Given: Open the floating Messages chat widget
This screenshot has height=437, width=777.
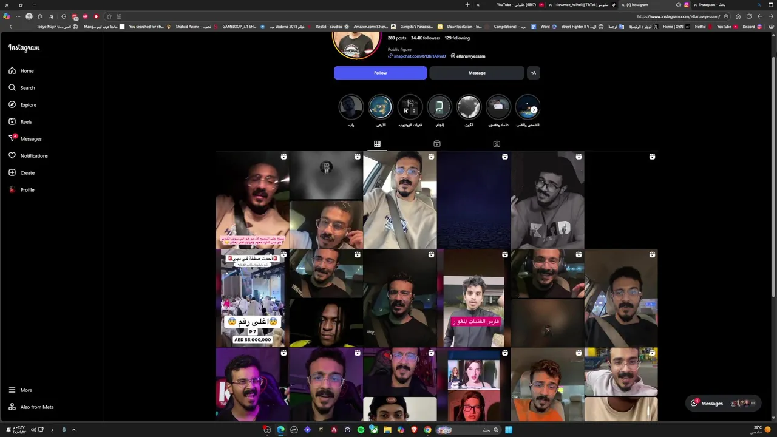Looking at the screenshot, I should click(x=724, y=403).
